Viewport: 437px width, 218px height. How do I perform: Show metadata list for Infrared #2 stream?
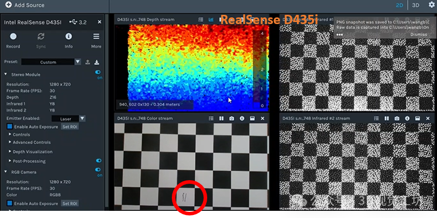(x=376, y=118)
